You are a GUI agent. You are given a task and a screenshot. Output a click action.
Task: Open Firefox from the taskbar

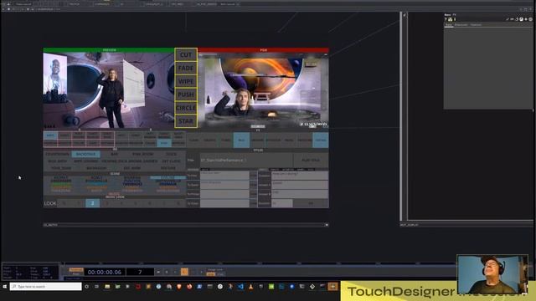(x=189, y=287)
